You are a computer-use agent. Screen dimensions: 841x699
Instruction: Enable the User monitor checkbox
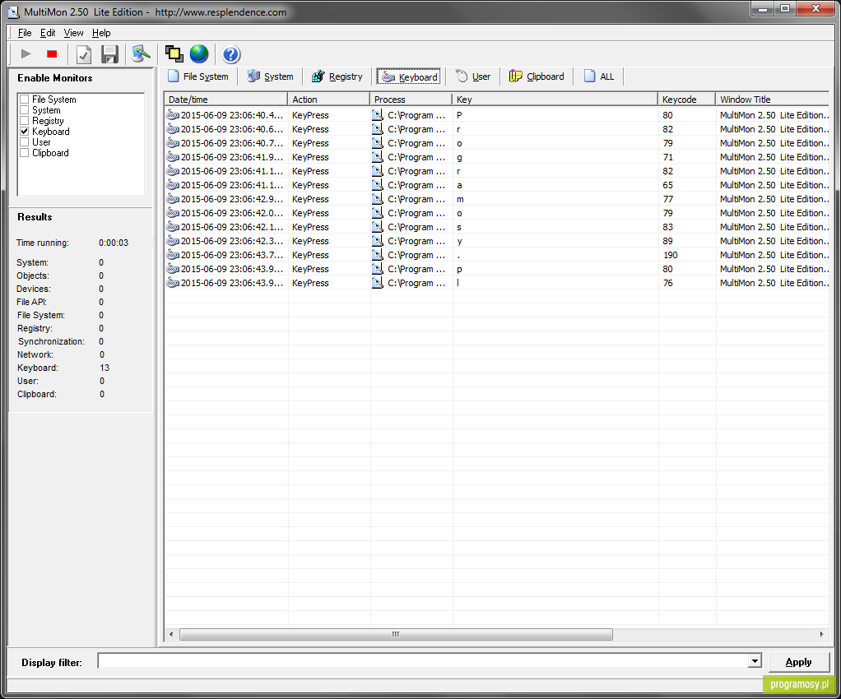24,142
